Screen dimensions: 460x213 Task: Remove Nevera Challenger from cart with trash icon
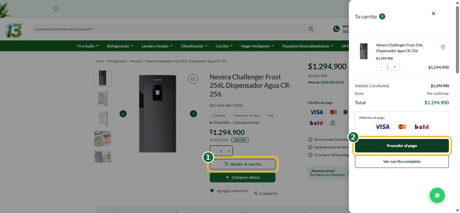coord(443,47)
